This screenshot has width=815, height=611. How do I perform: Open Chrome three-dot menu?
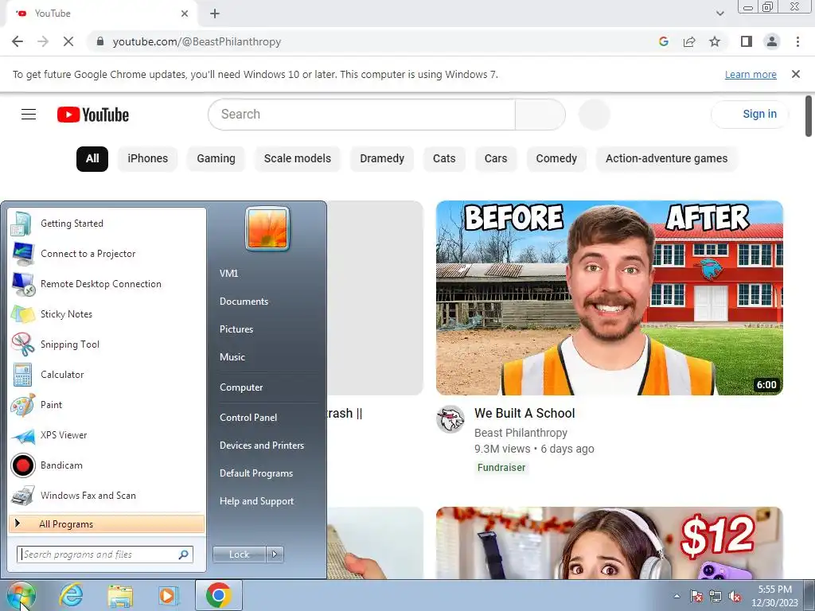click(x=797, y=41)
